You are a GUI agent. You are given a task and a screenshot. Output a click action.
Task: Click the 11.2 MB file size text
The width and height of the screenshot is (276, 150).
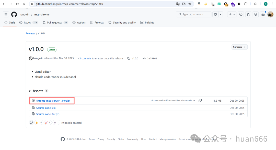click(x=217, y=101)
